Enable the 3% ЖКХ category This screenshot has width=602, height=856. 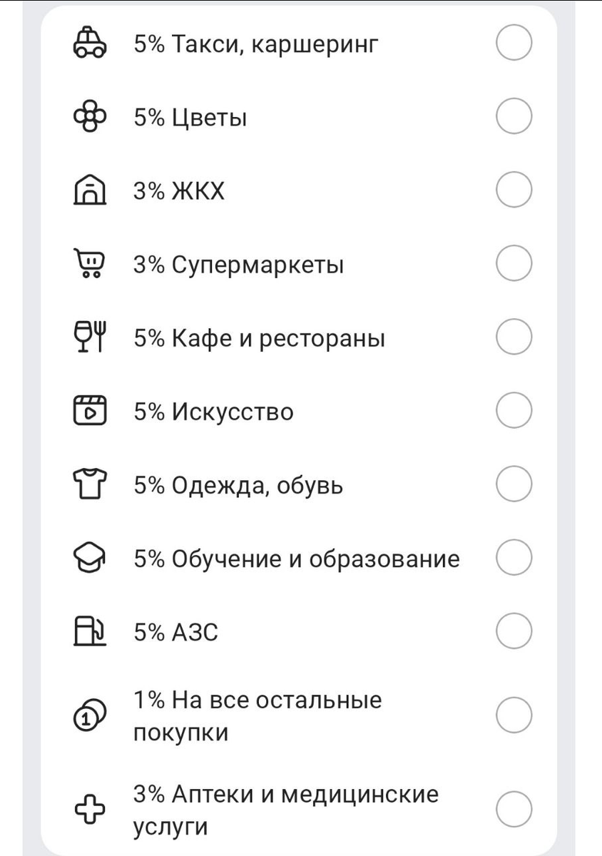tap(514, 190)
